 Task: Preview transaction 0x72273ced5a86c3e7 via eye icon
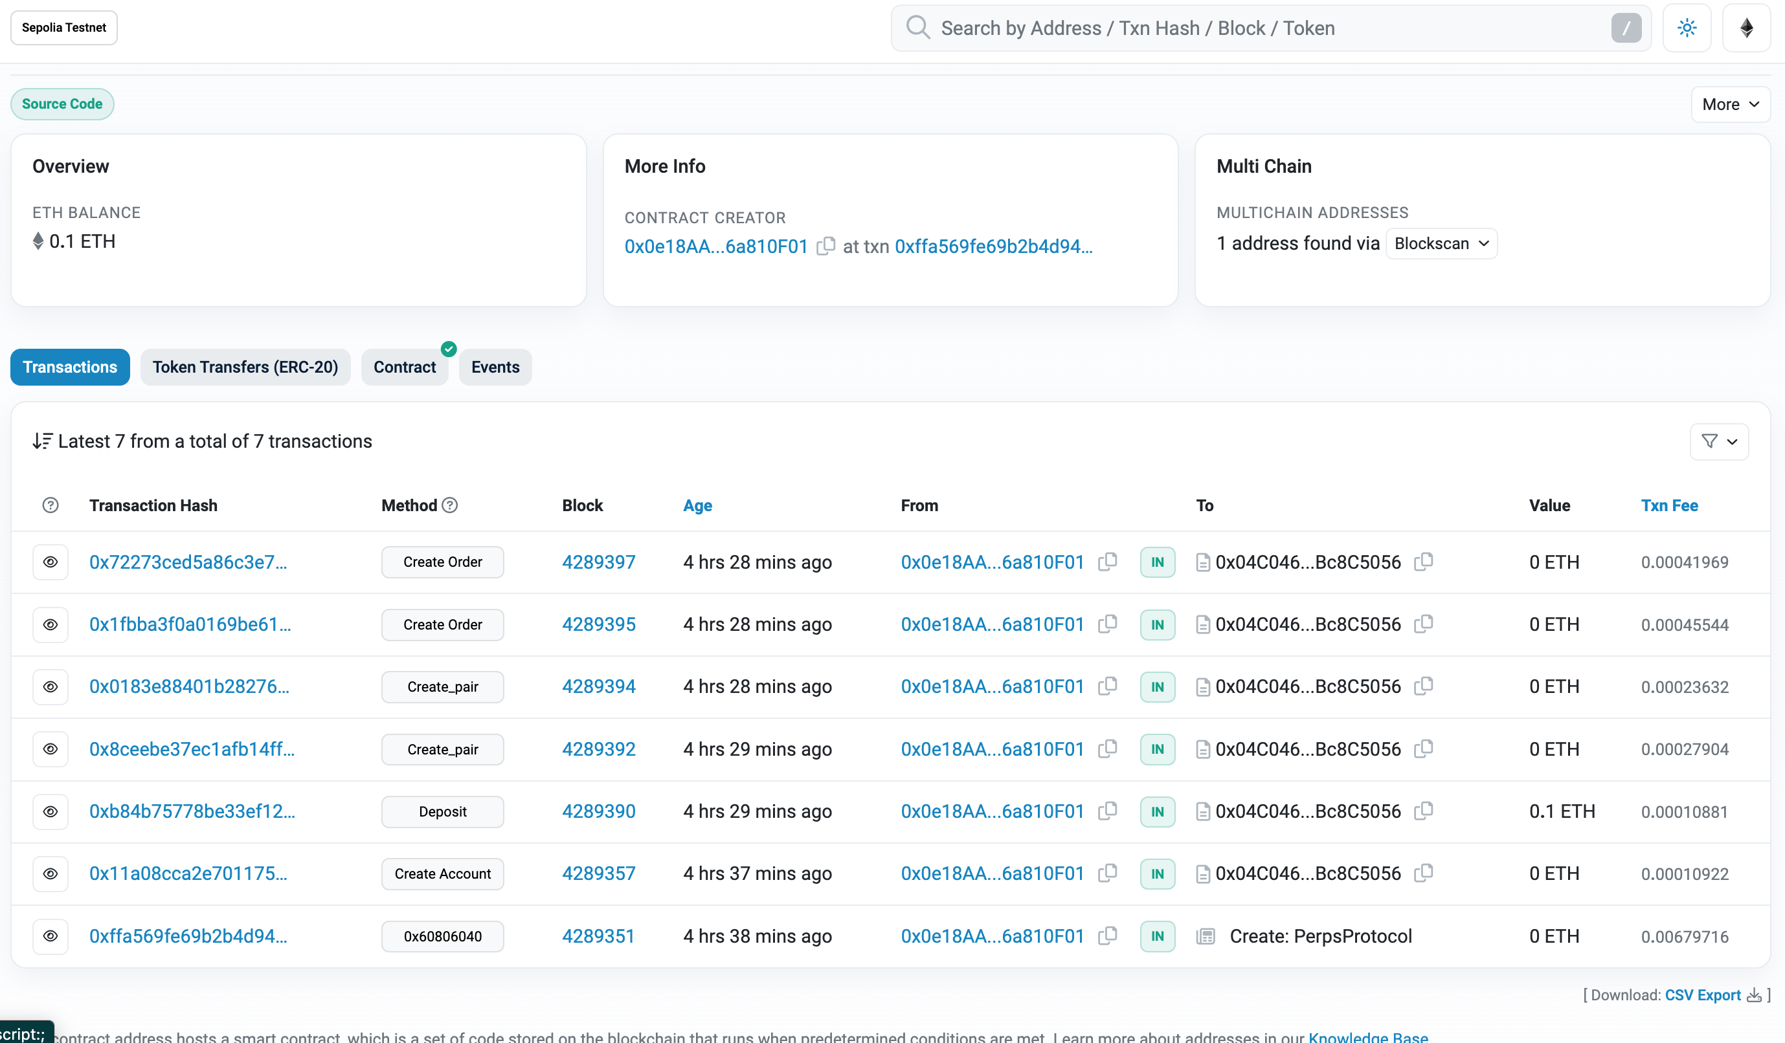pos(51,562)
